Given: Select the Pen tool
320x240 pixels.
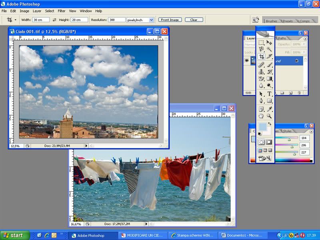Looking at the screenshot, I should (261, 101).
